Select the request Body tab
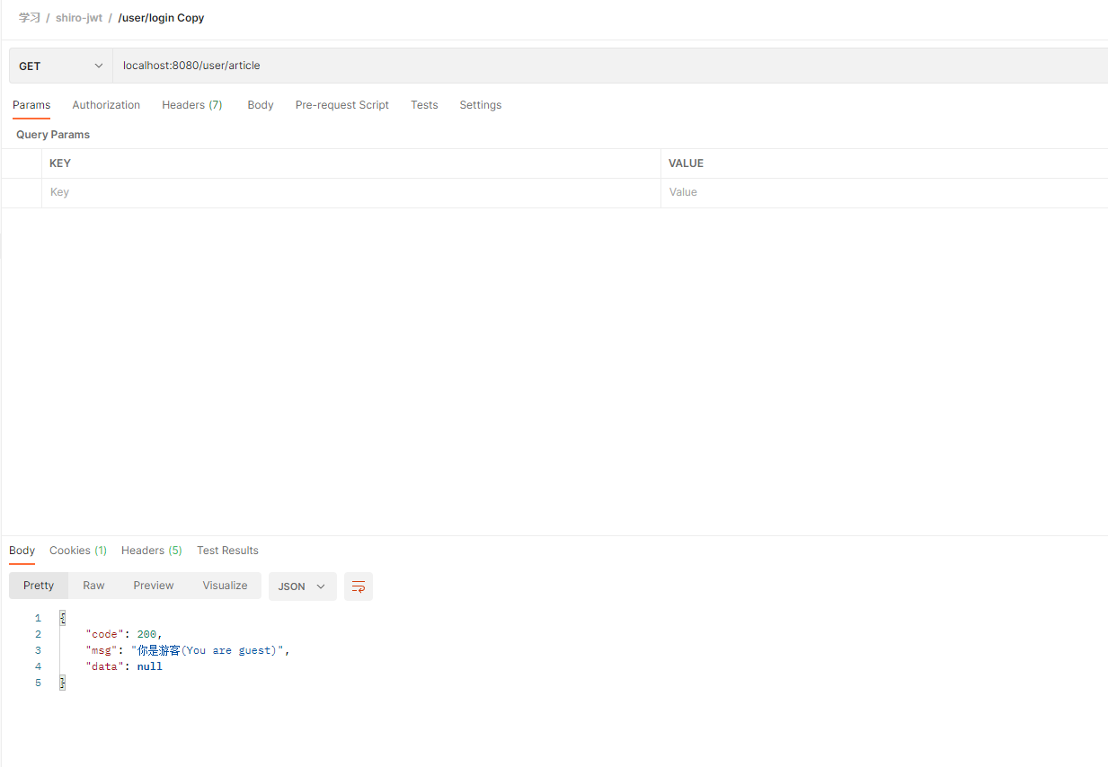1108x767 pixels. [x=260, y=105]
